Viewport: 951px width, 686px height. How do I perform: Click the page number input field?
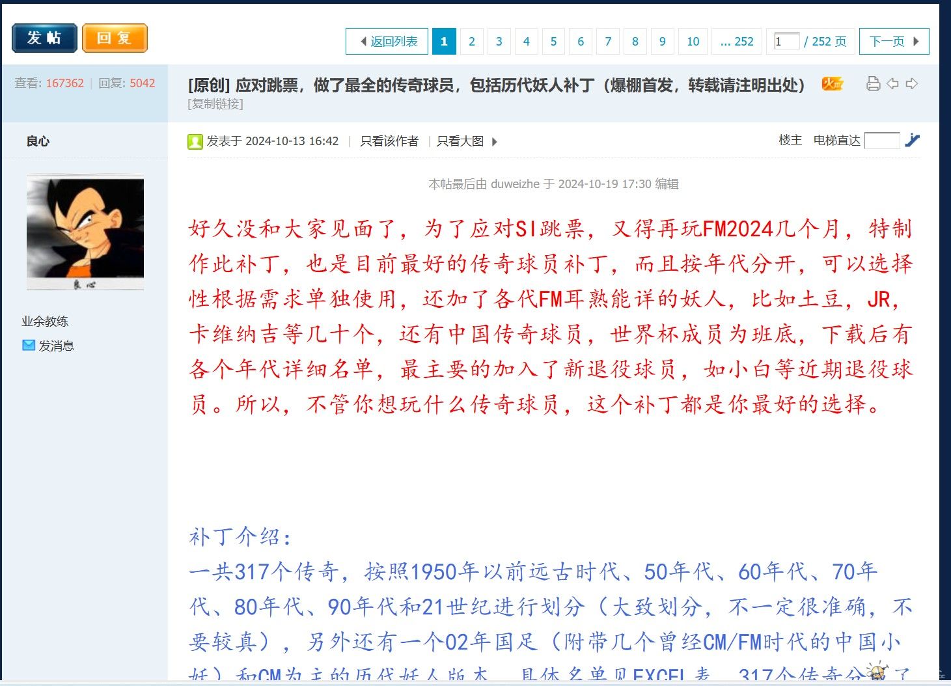786,42
